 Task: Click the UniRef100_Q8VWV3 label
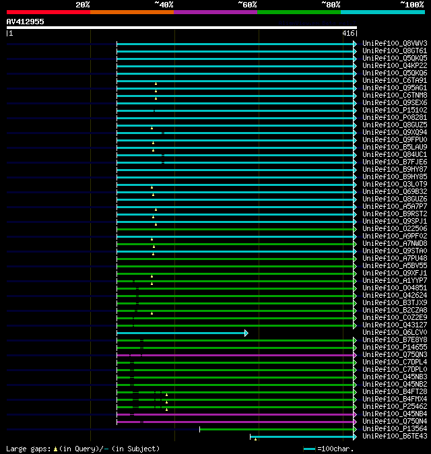pos(395,43)
